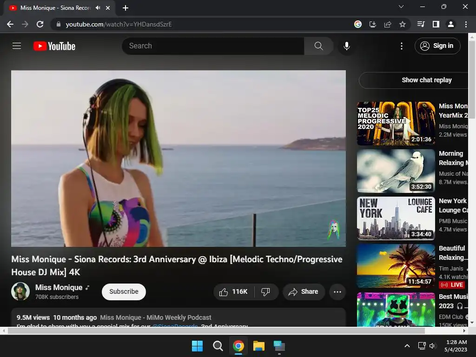Open File Explorer from taskbar
The height and width of the screenshot is (357, 476).
259,346
